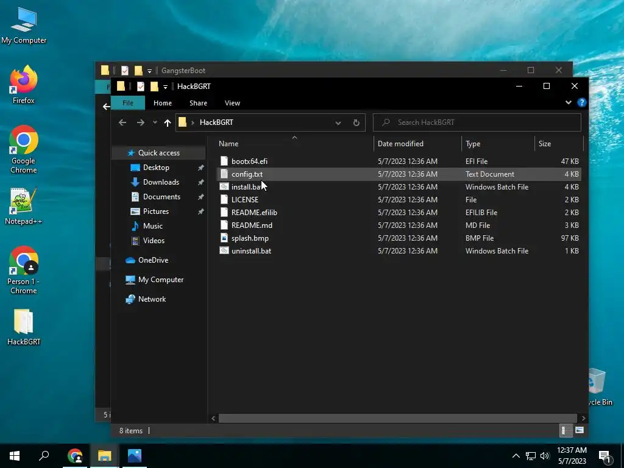Click Photos app icon in taskbar
The width and height of the screenshot is (624, 468).
click(135, 456)
